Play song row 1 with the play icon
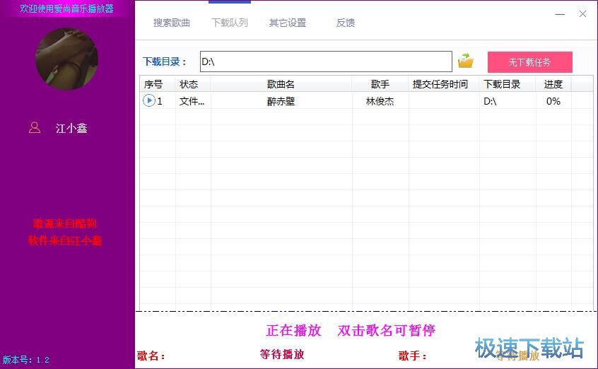The width and height of the screenshot is (598, 369). pos(148,101)
